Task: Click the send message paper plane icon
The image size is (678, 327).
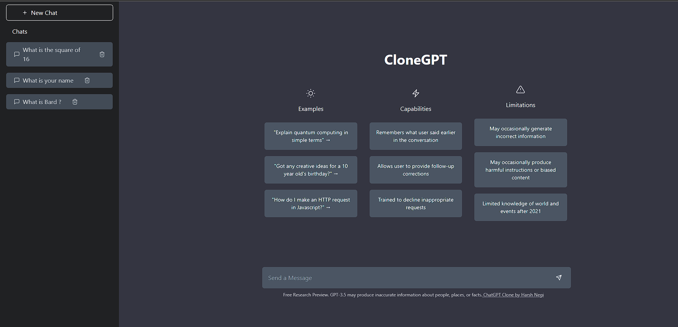Action: point(559,278)
